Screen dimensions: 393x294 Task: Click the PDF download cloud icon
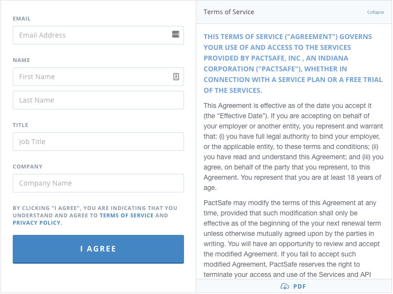click(284, 286)
